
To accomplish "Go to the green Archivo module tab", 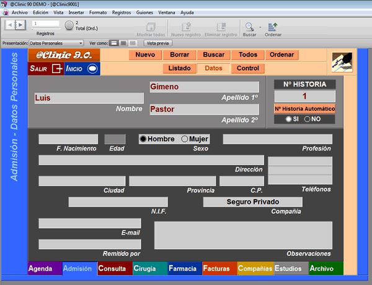I will (x=326, y=268).
